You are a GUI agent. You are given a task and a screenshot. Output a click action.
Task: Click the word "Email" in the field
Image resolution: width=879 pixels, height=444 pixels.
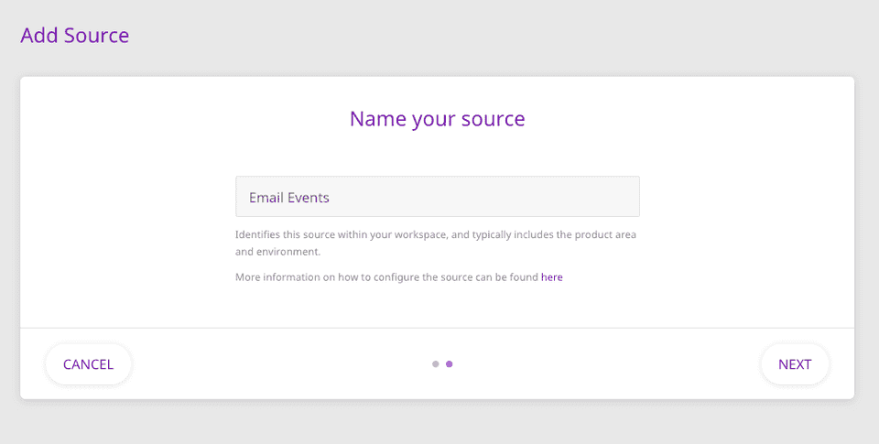(x=266, y=198)
